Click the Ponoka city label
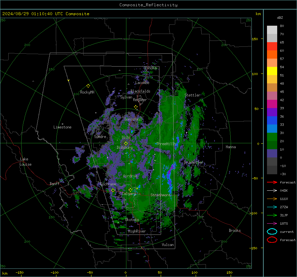Image resolution: width=297 pixels, height=277 pixels. pos(150,68)
